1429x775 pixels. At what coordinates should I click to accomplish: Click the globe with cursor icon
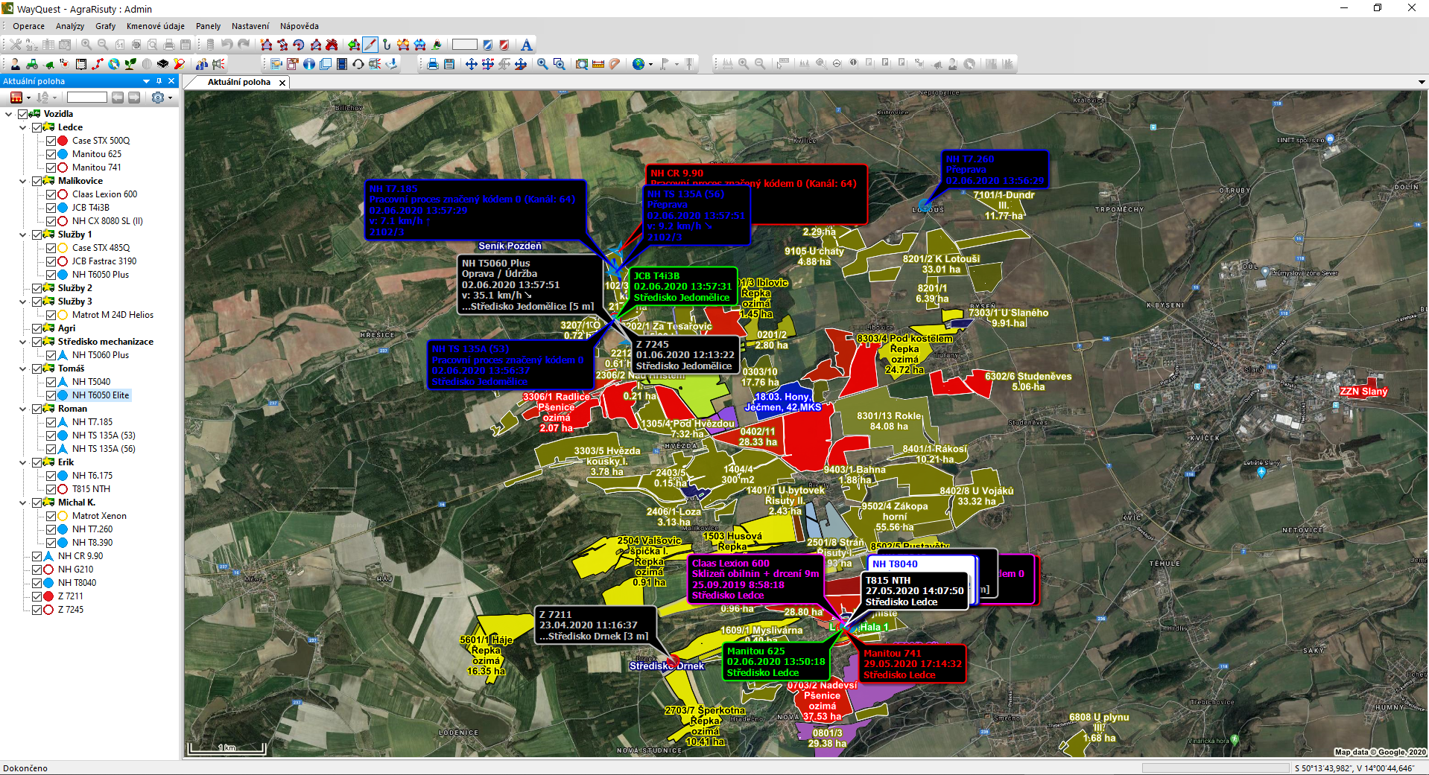click(x=113, y=64)
